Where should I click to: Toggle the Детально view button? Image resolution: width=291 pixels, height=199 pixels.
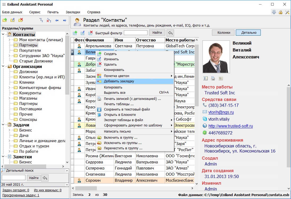click(248, 32)
